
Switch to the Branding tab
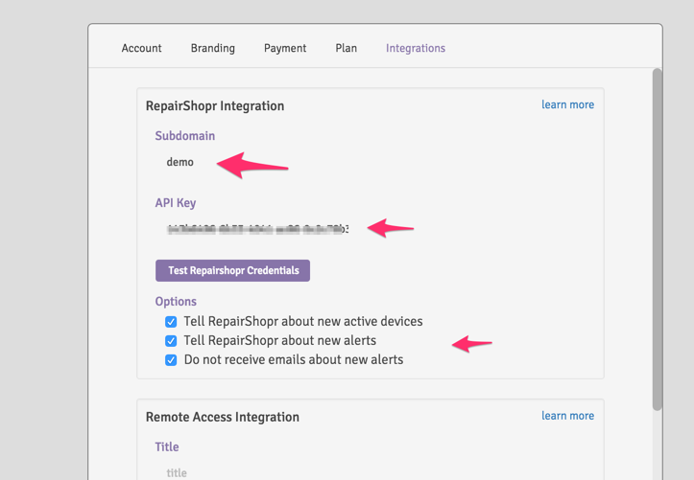point(213,48)
